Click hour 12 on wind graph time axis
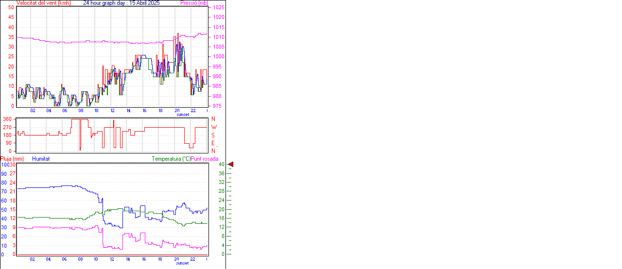The height and width of the screenshot is (269, 622). pyautogui.click(x=112, y=111)
